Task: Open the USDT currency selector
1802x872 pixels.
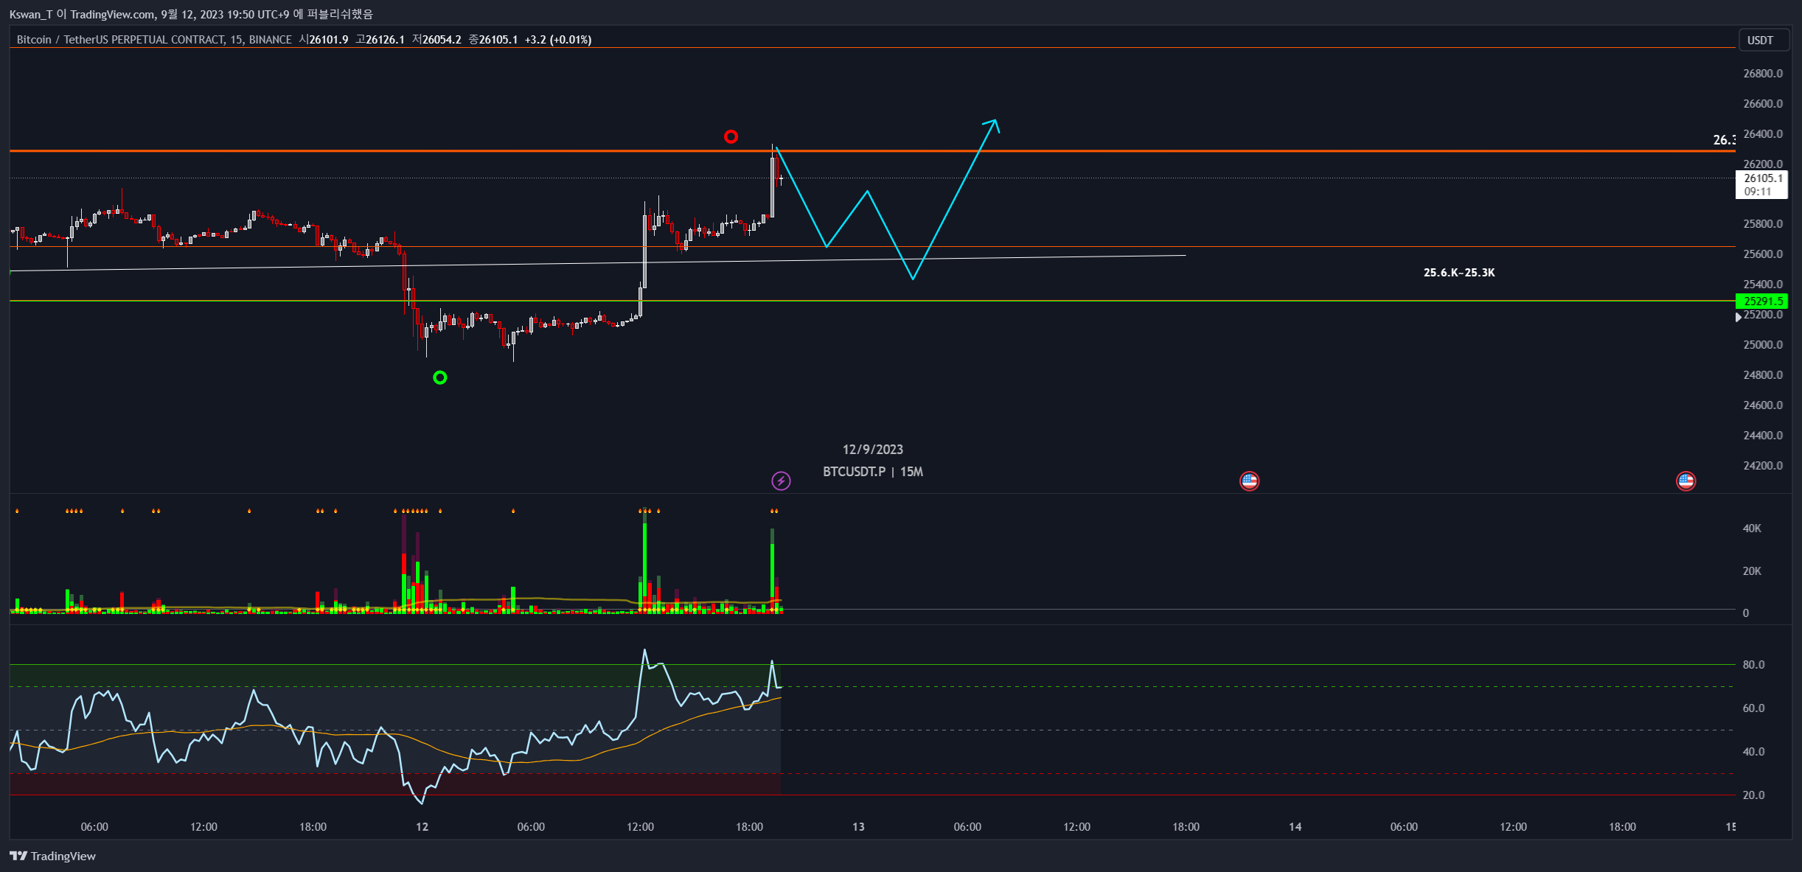Action: pyautogui.click(x=1763, y=40)
